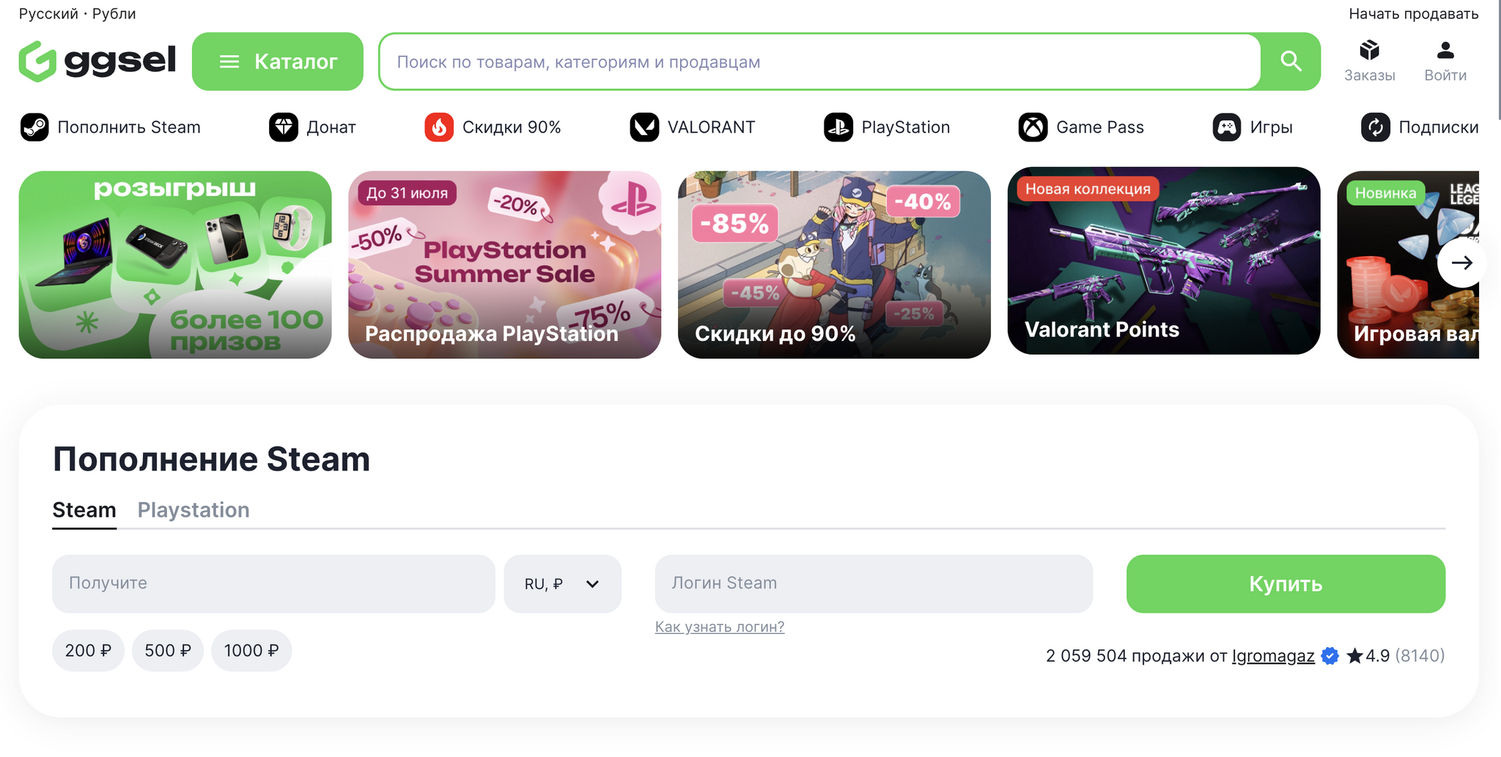Focus the Логин Steam input field

tap(874, 584)
